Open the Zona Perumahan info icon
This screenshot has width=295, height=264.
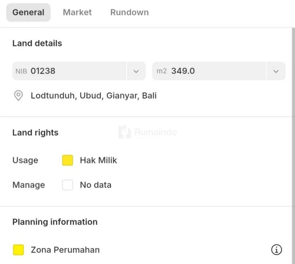[276, 250]
